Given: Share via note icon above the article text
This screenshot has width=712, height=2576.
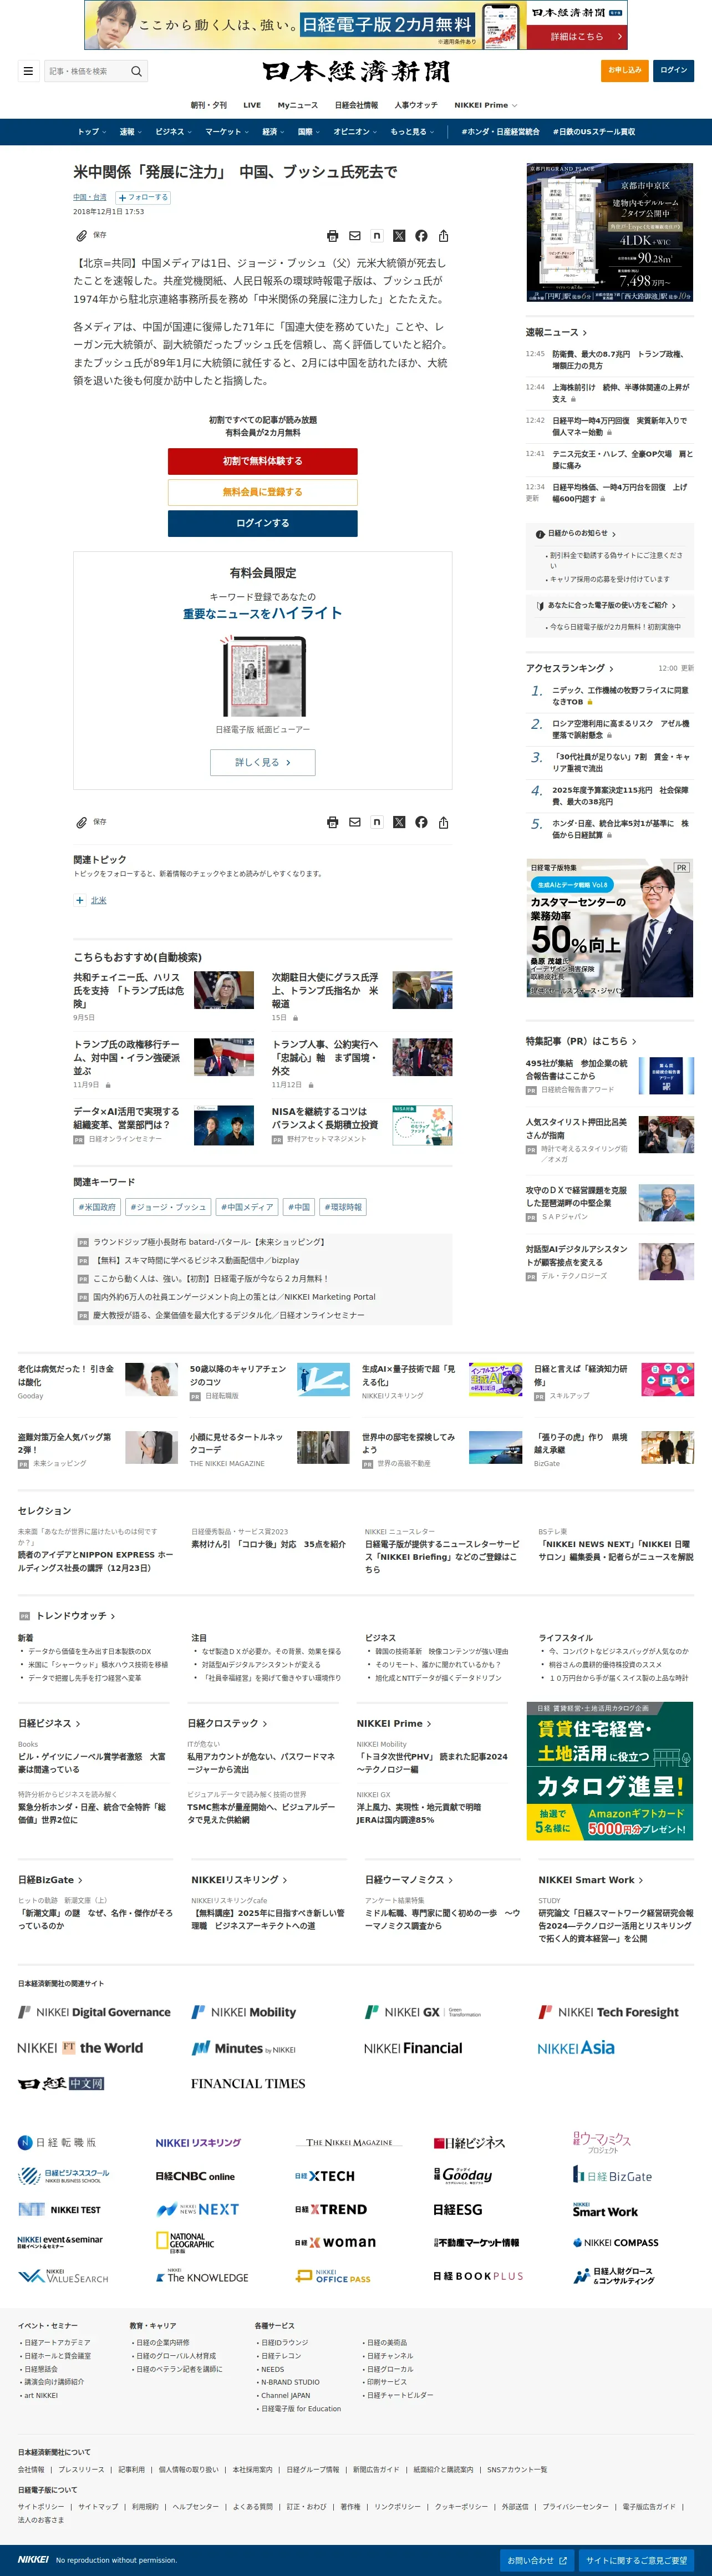Looking at the screenshot, I should [x=377, y=236].
